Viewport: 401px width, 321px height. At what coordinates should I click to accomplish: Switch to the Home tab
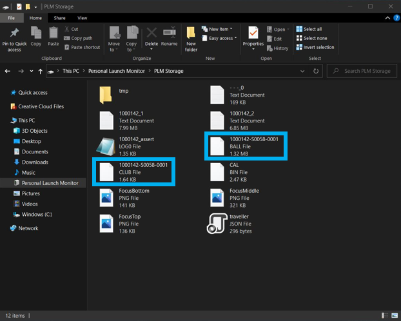(35, 18)
